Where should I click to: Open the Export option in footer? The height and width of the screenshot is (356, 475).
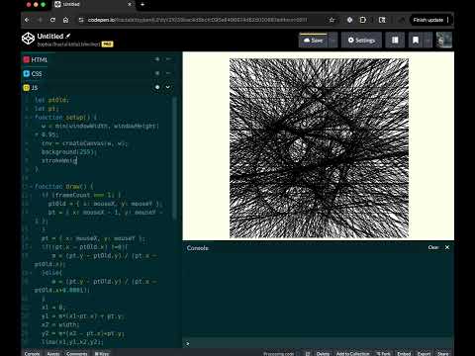tap(425, 353)
